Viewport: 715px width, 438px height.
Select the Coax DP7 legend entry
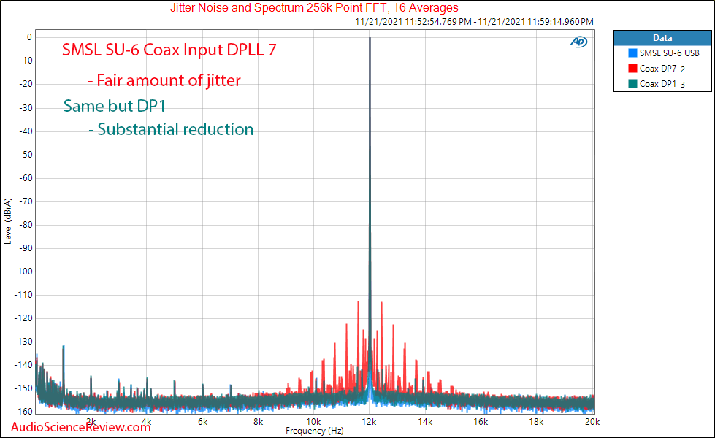pyautogui.click(x=662, y=69)
